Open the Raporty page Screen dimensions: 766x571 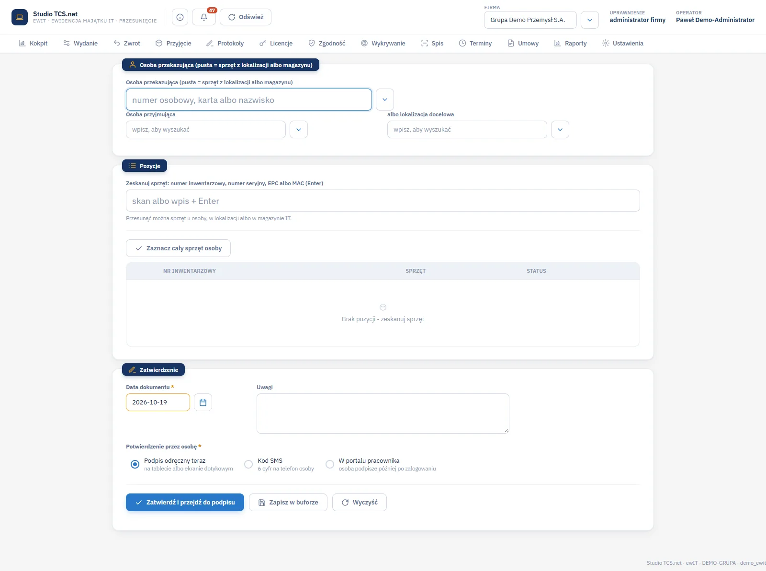tap(570, 44)
